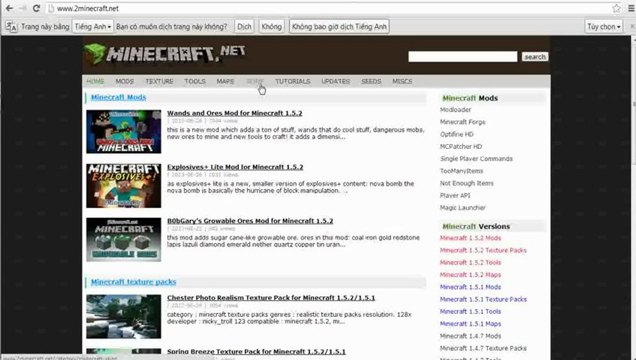Click the Minecraft.net site logo
The width and height of the screenshot is (636, 360).
pos(165,53)
